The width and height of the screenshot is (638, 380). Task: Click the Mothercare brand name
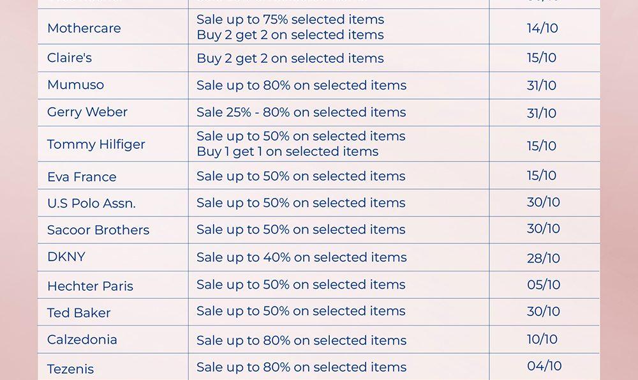coord(84,28)
